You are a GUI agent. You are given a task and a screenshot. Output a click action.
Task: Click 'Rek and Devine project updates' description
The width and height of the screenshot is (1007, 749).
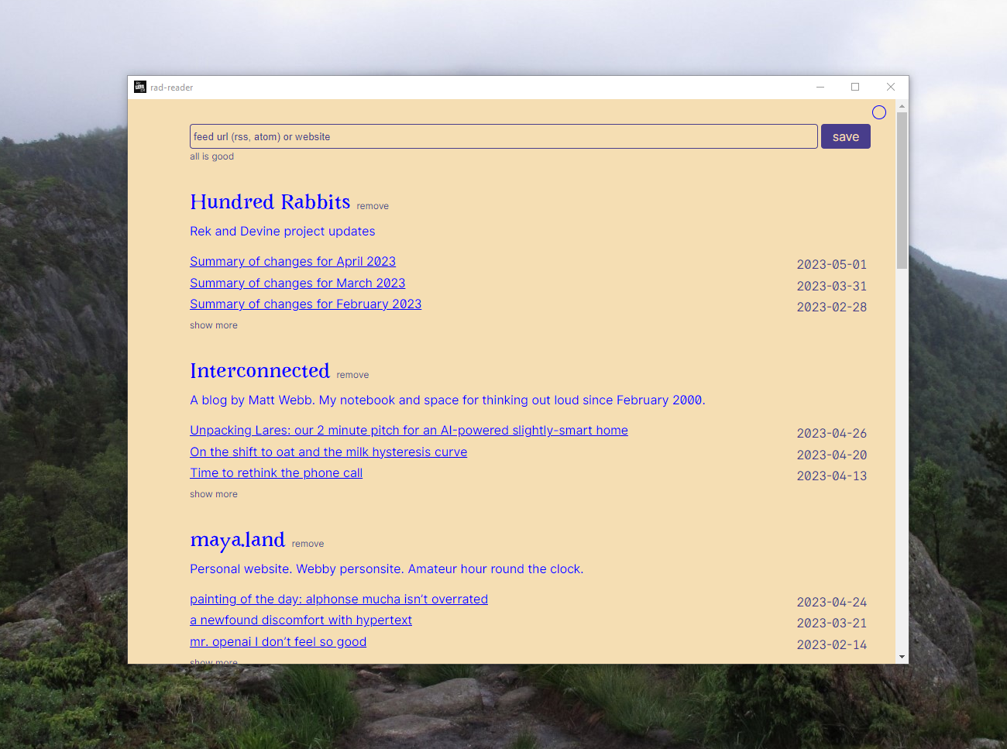click(283, 232)
